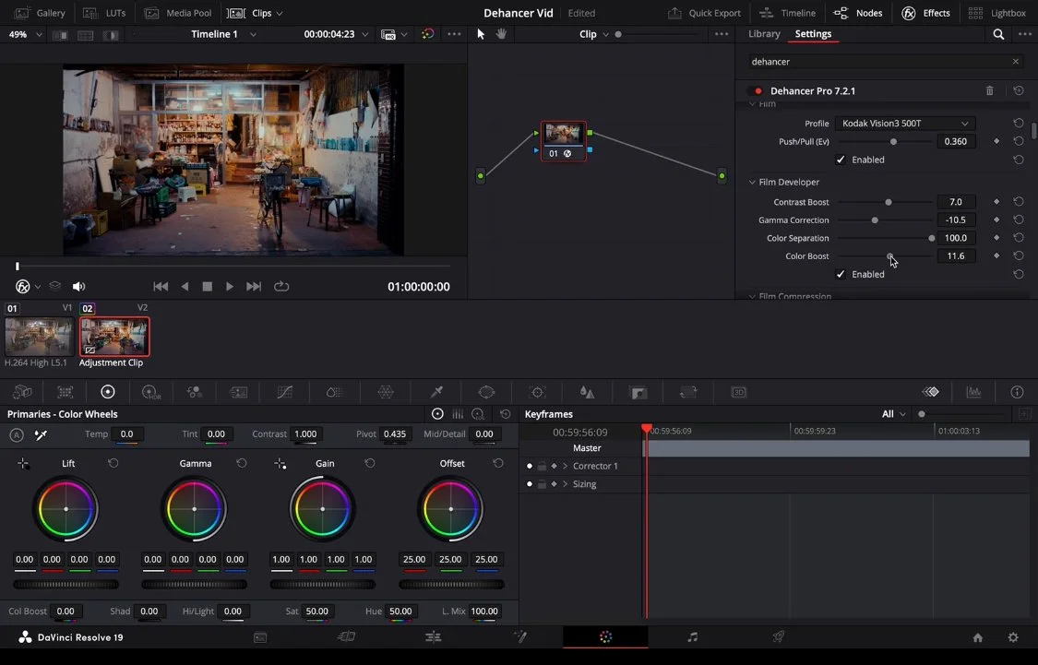Image resolution: width=1038 pixels, height=665 pixels.
Task: Open the Scopes panel icon
Action: point(973,392)
